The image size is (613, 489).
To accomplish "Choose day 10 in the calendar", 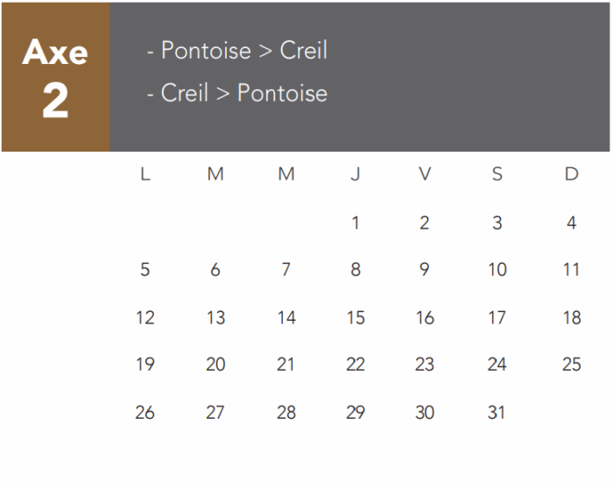I will click(x=497, y=270).
